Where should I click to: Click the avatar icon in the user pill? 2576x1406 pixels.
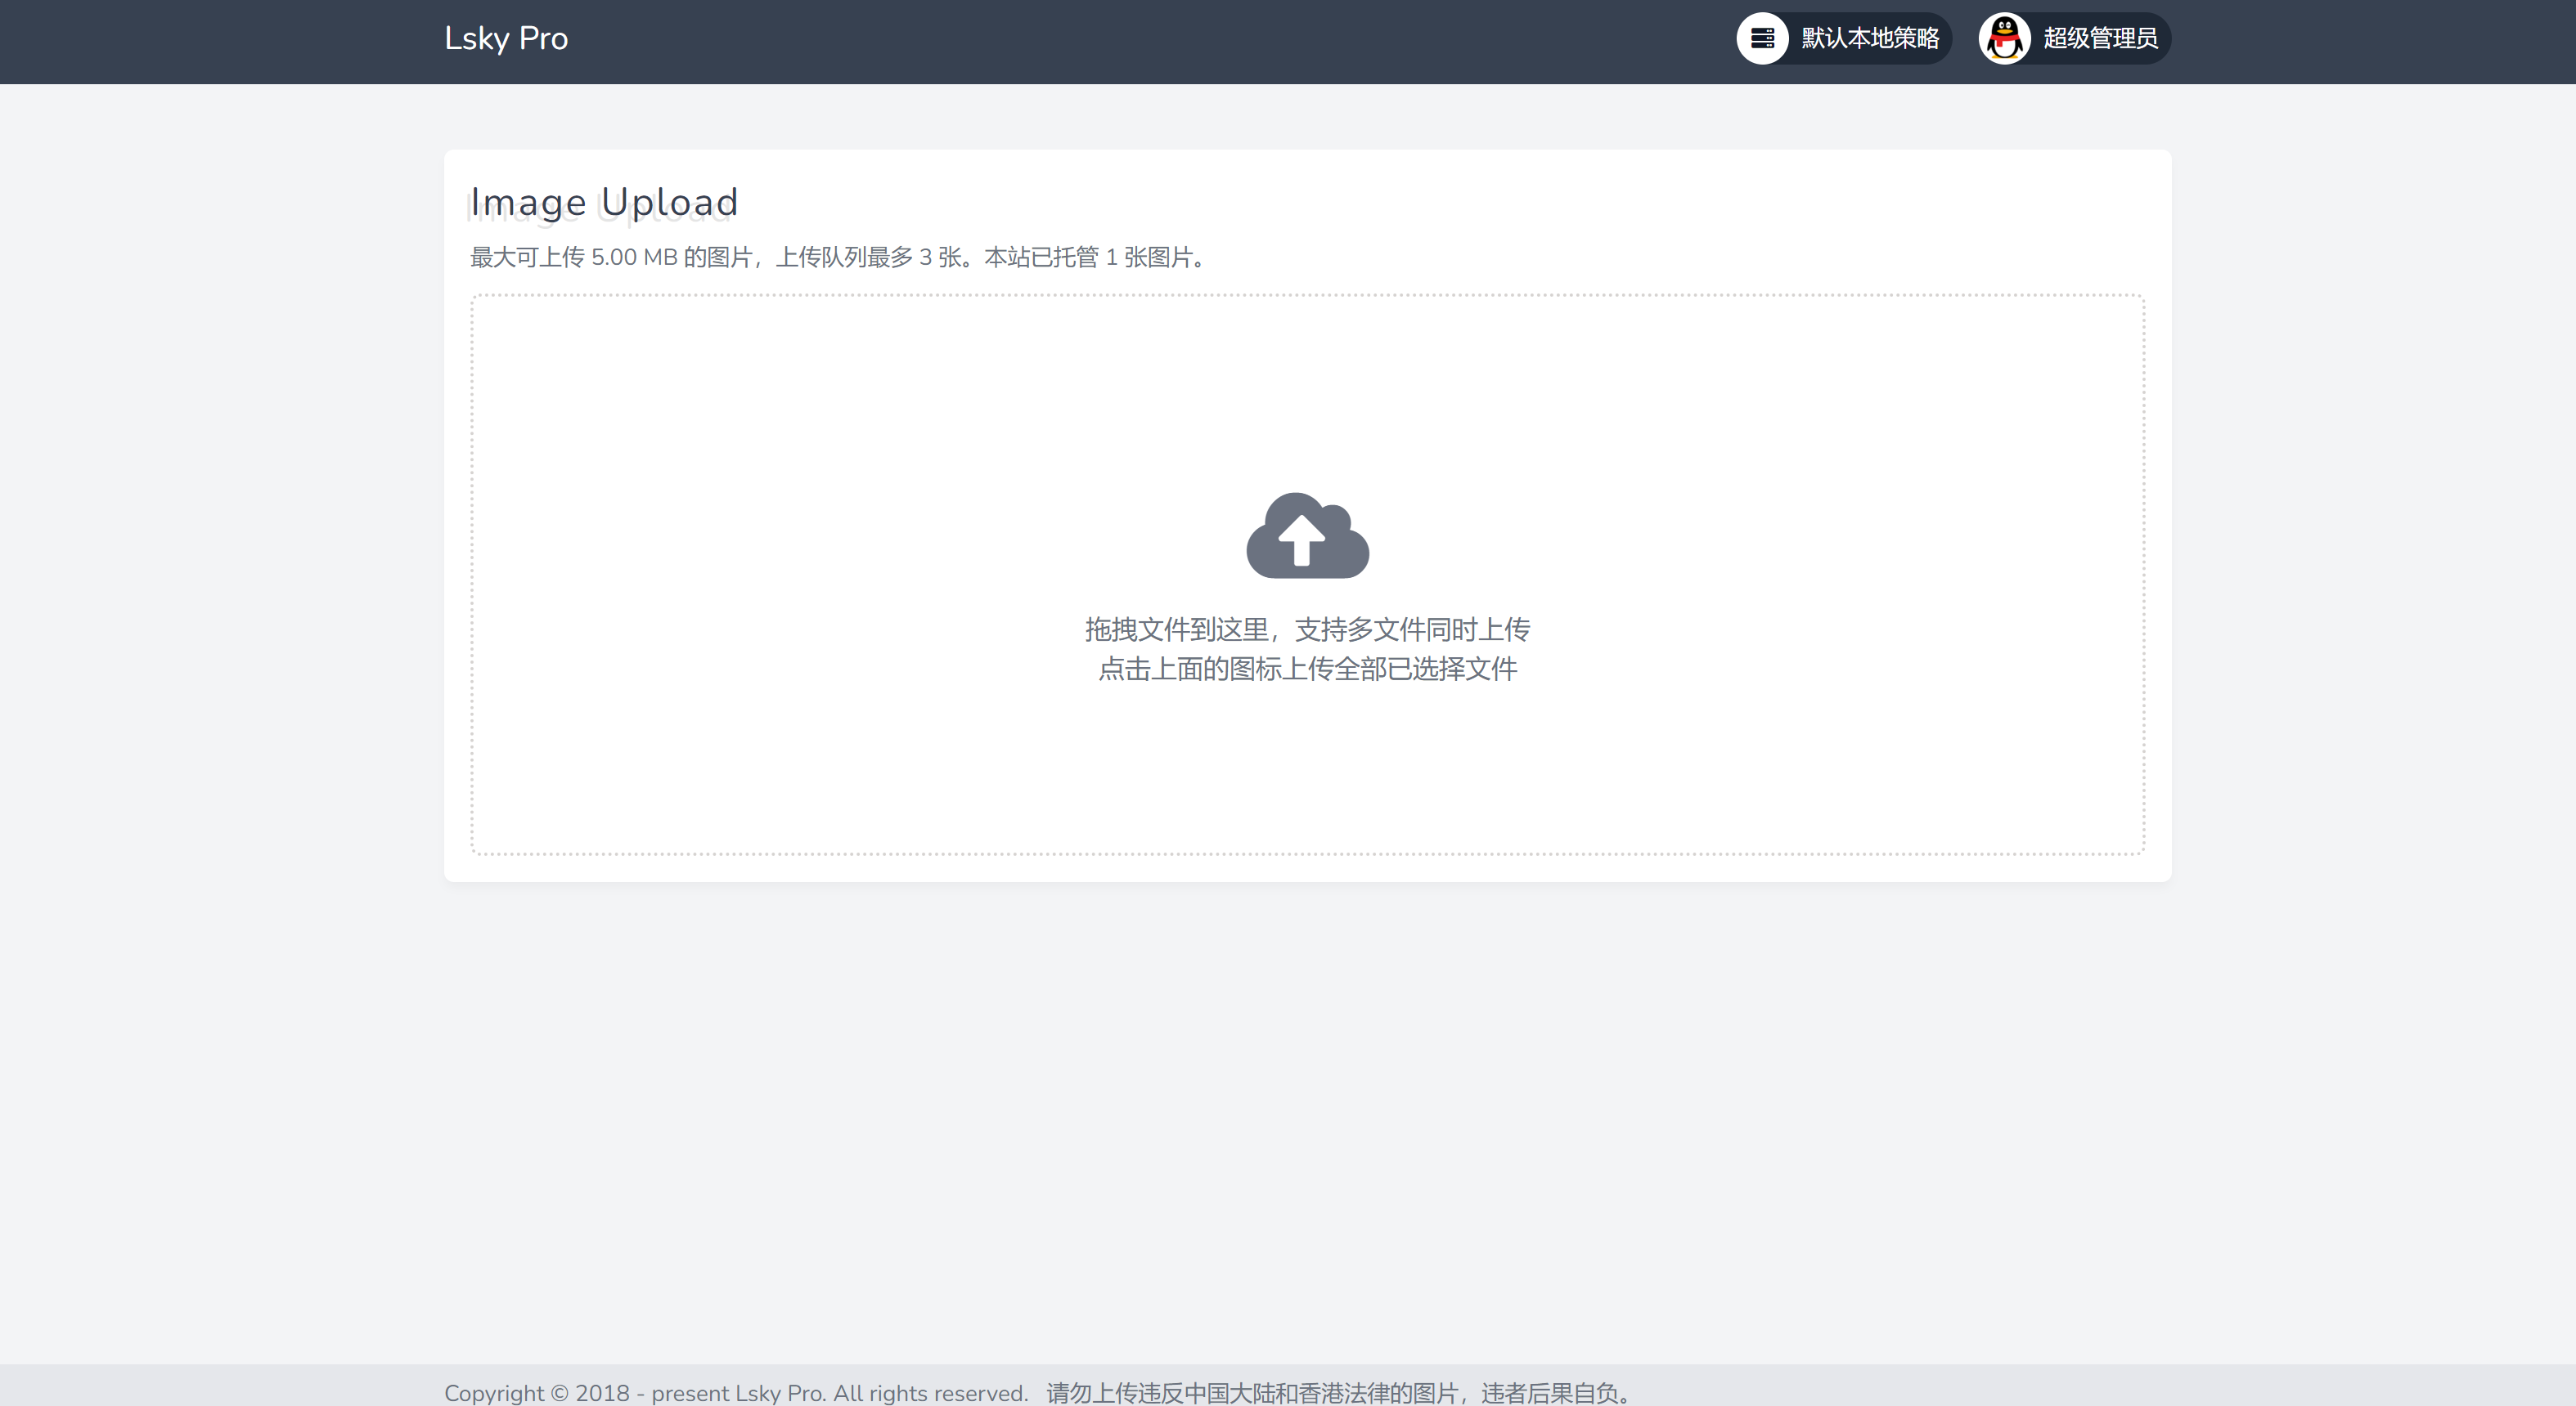click(x=2006, y=38)
